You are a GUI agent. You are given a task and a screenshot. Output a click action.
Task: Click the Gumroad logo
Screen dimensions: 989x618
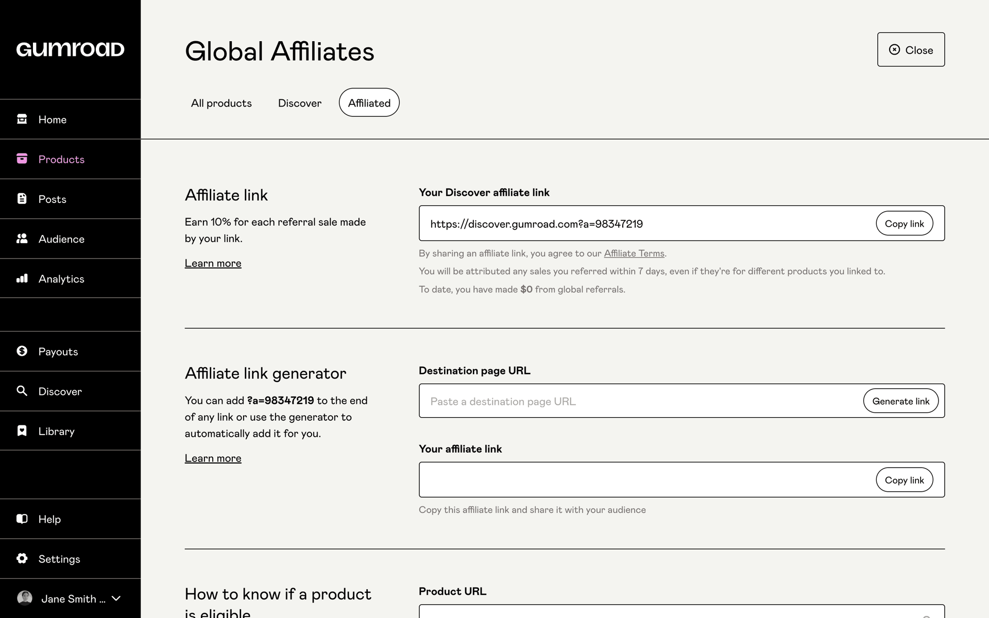[70, 49]
